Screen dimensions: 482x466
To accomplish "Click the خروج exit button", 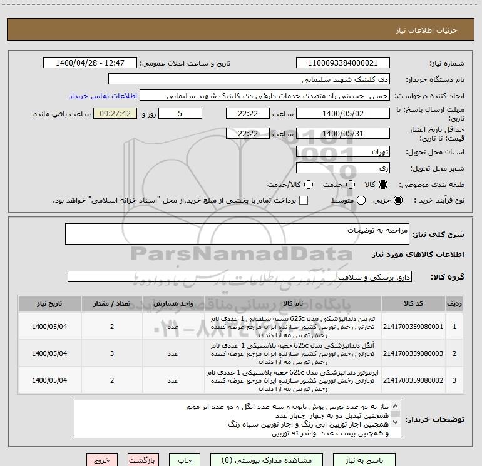I will click(102, 460).
